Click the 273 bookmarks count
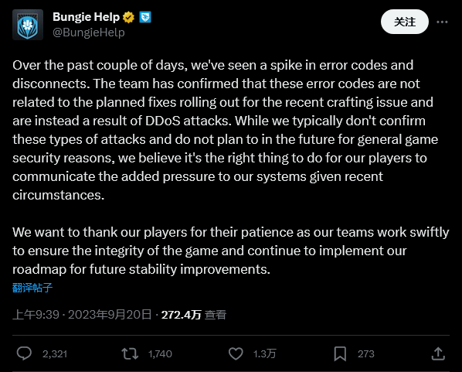This screenshot has height=372, width=462. point(366,353)
